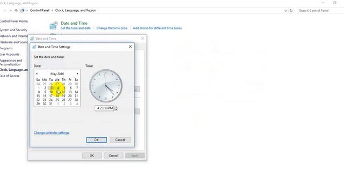Image resolution: width=344 pixels, height=193 pixels.
Task: Select May 31 in the calendar
Action: (x=51, y=103)
